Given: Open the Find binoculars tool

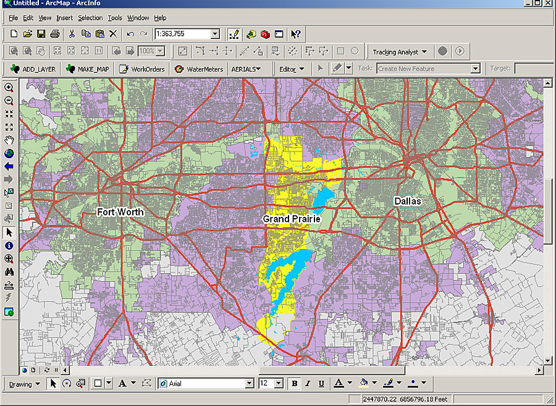Looking at the screenshot, I should coord(9,272).
